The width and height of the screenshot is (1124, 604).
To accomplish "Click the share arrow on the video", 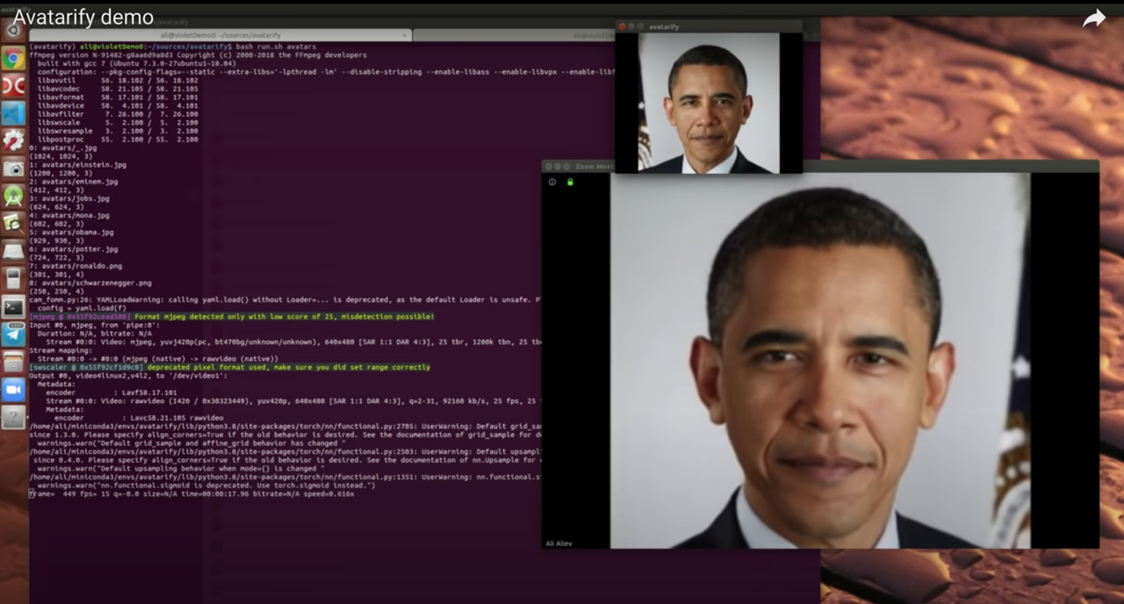I will click(1093, 18).
